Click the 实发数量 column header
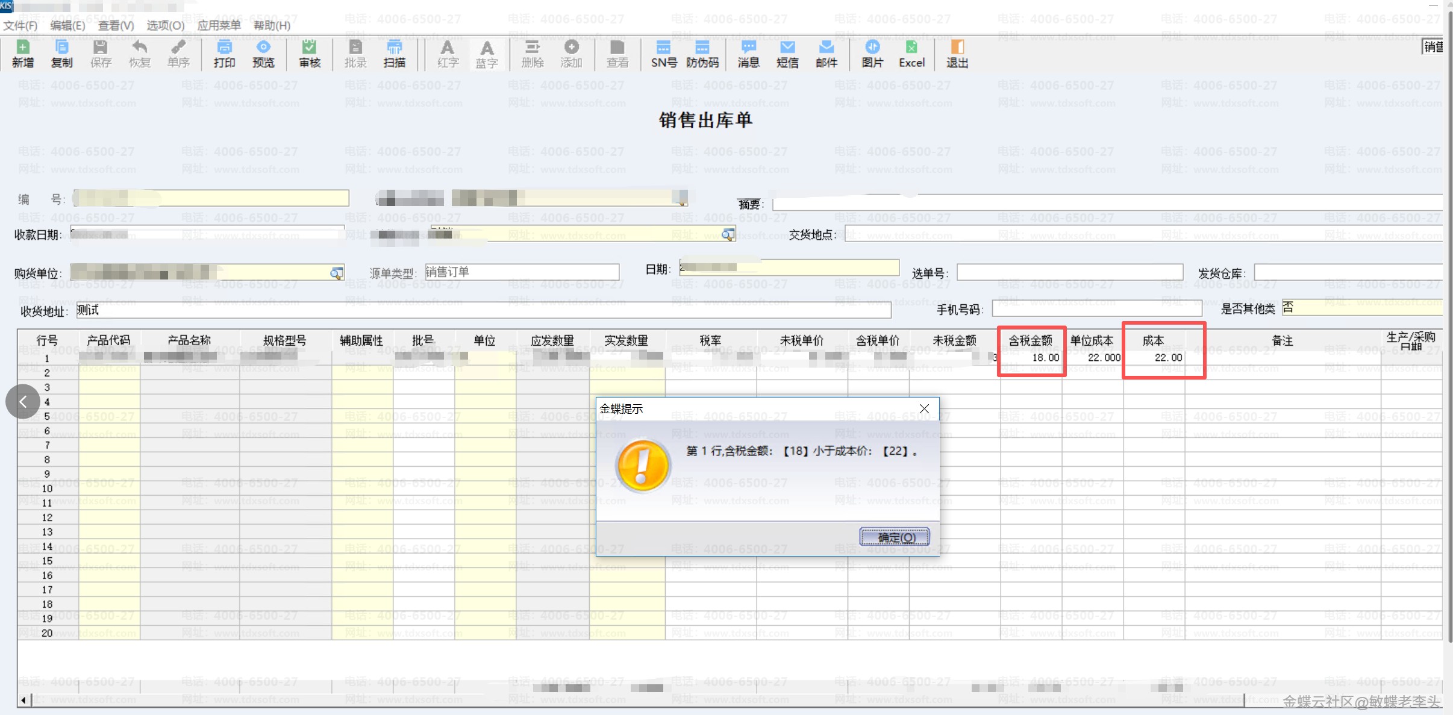Image resolution: width=1453 pixels, height=715 pixels. (627, 340)
